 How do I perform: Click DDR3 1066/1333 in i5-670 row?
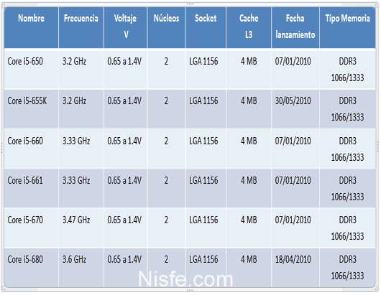348,228
